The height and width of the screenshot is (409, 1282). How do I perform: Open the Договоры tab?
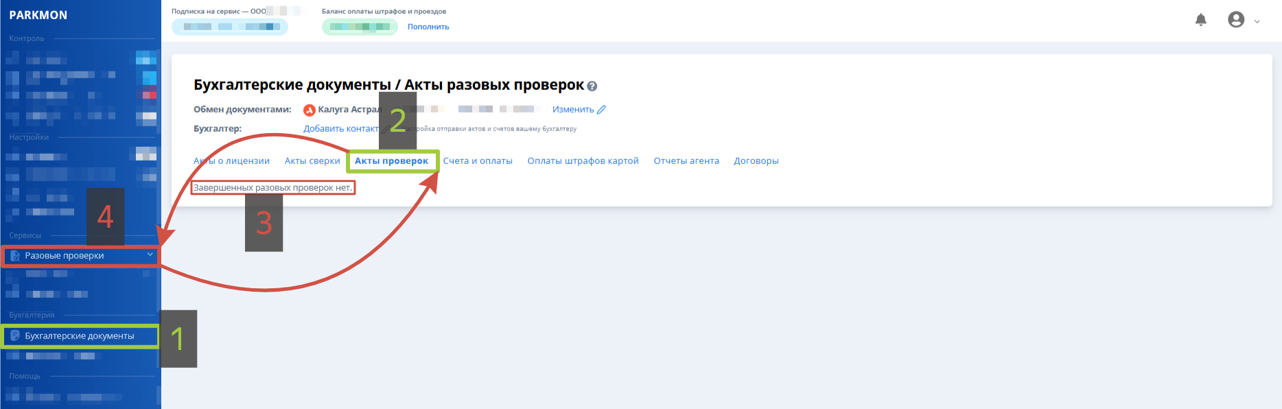tap(756, 161)
